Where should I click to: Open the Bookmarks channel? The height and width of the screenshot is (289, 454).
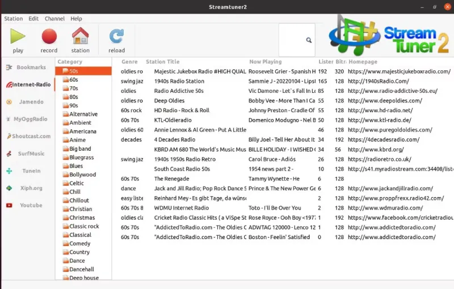(x=26, y=67)
